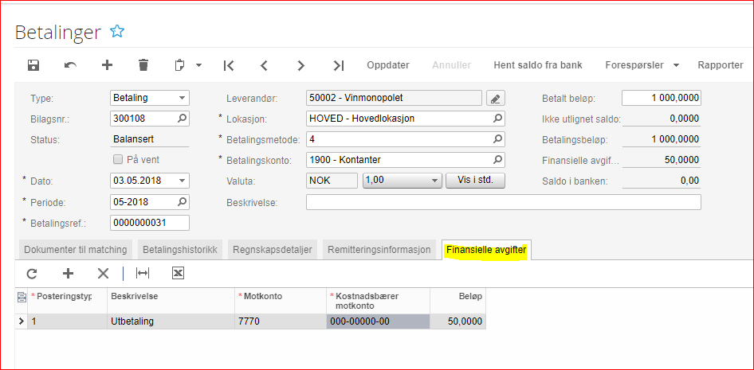Click the Save disk icon

33,65
